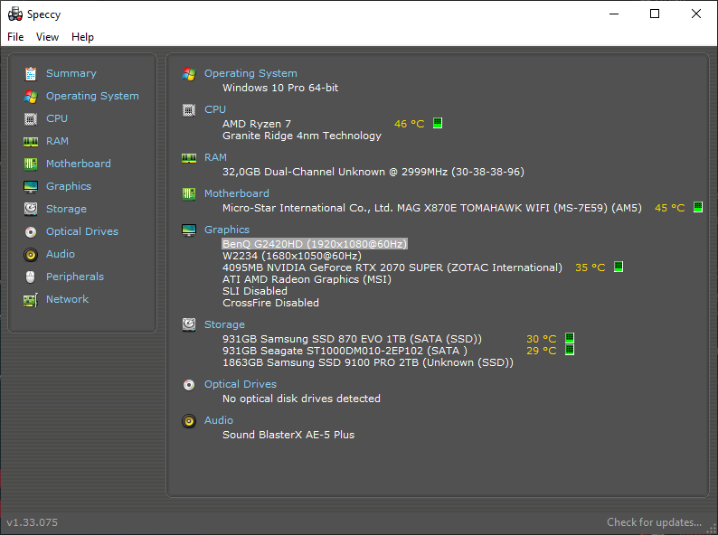Open the Help menu
This screenshot has width=718, height=535.
pos(82,37)
